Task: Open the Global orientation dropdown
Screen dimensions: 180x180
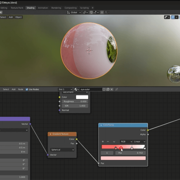Action: pos(74,12)
